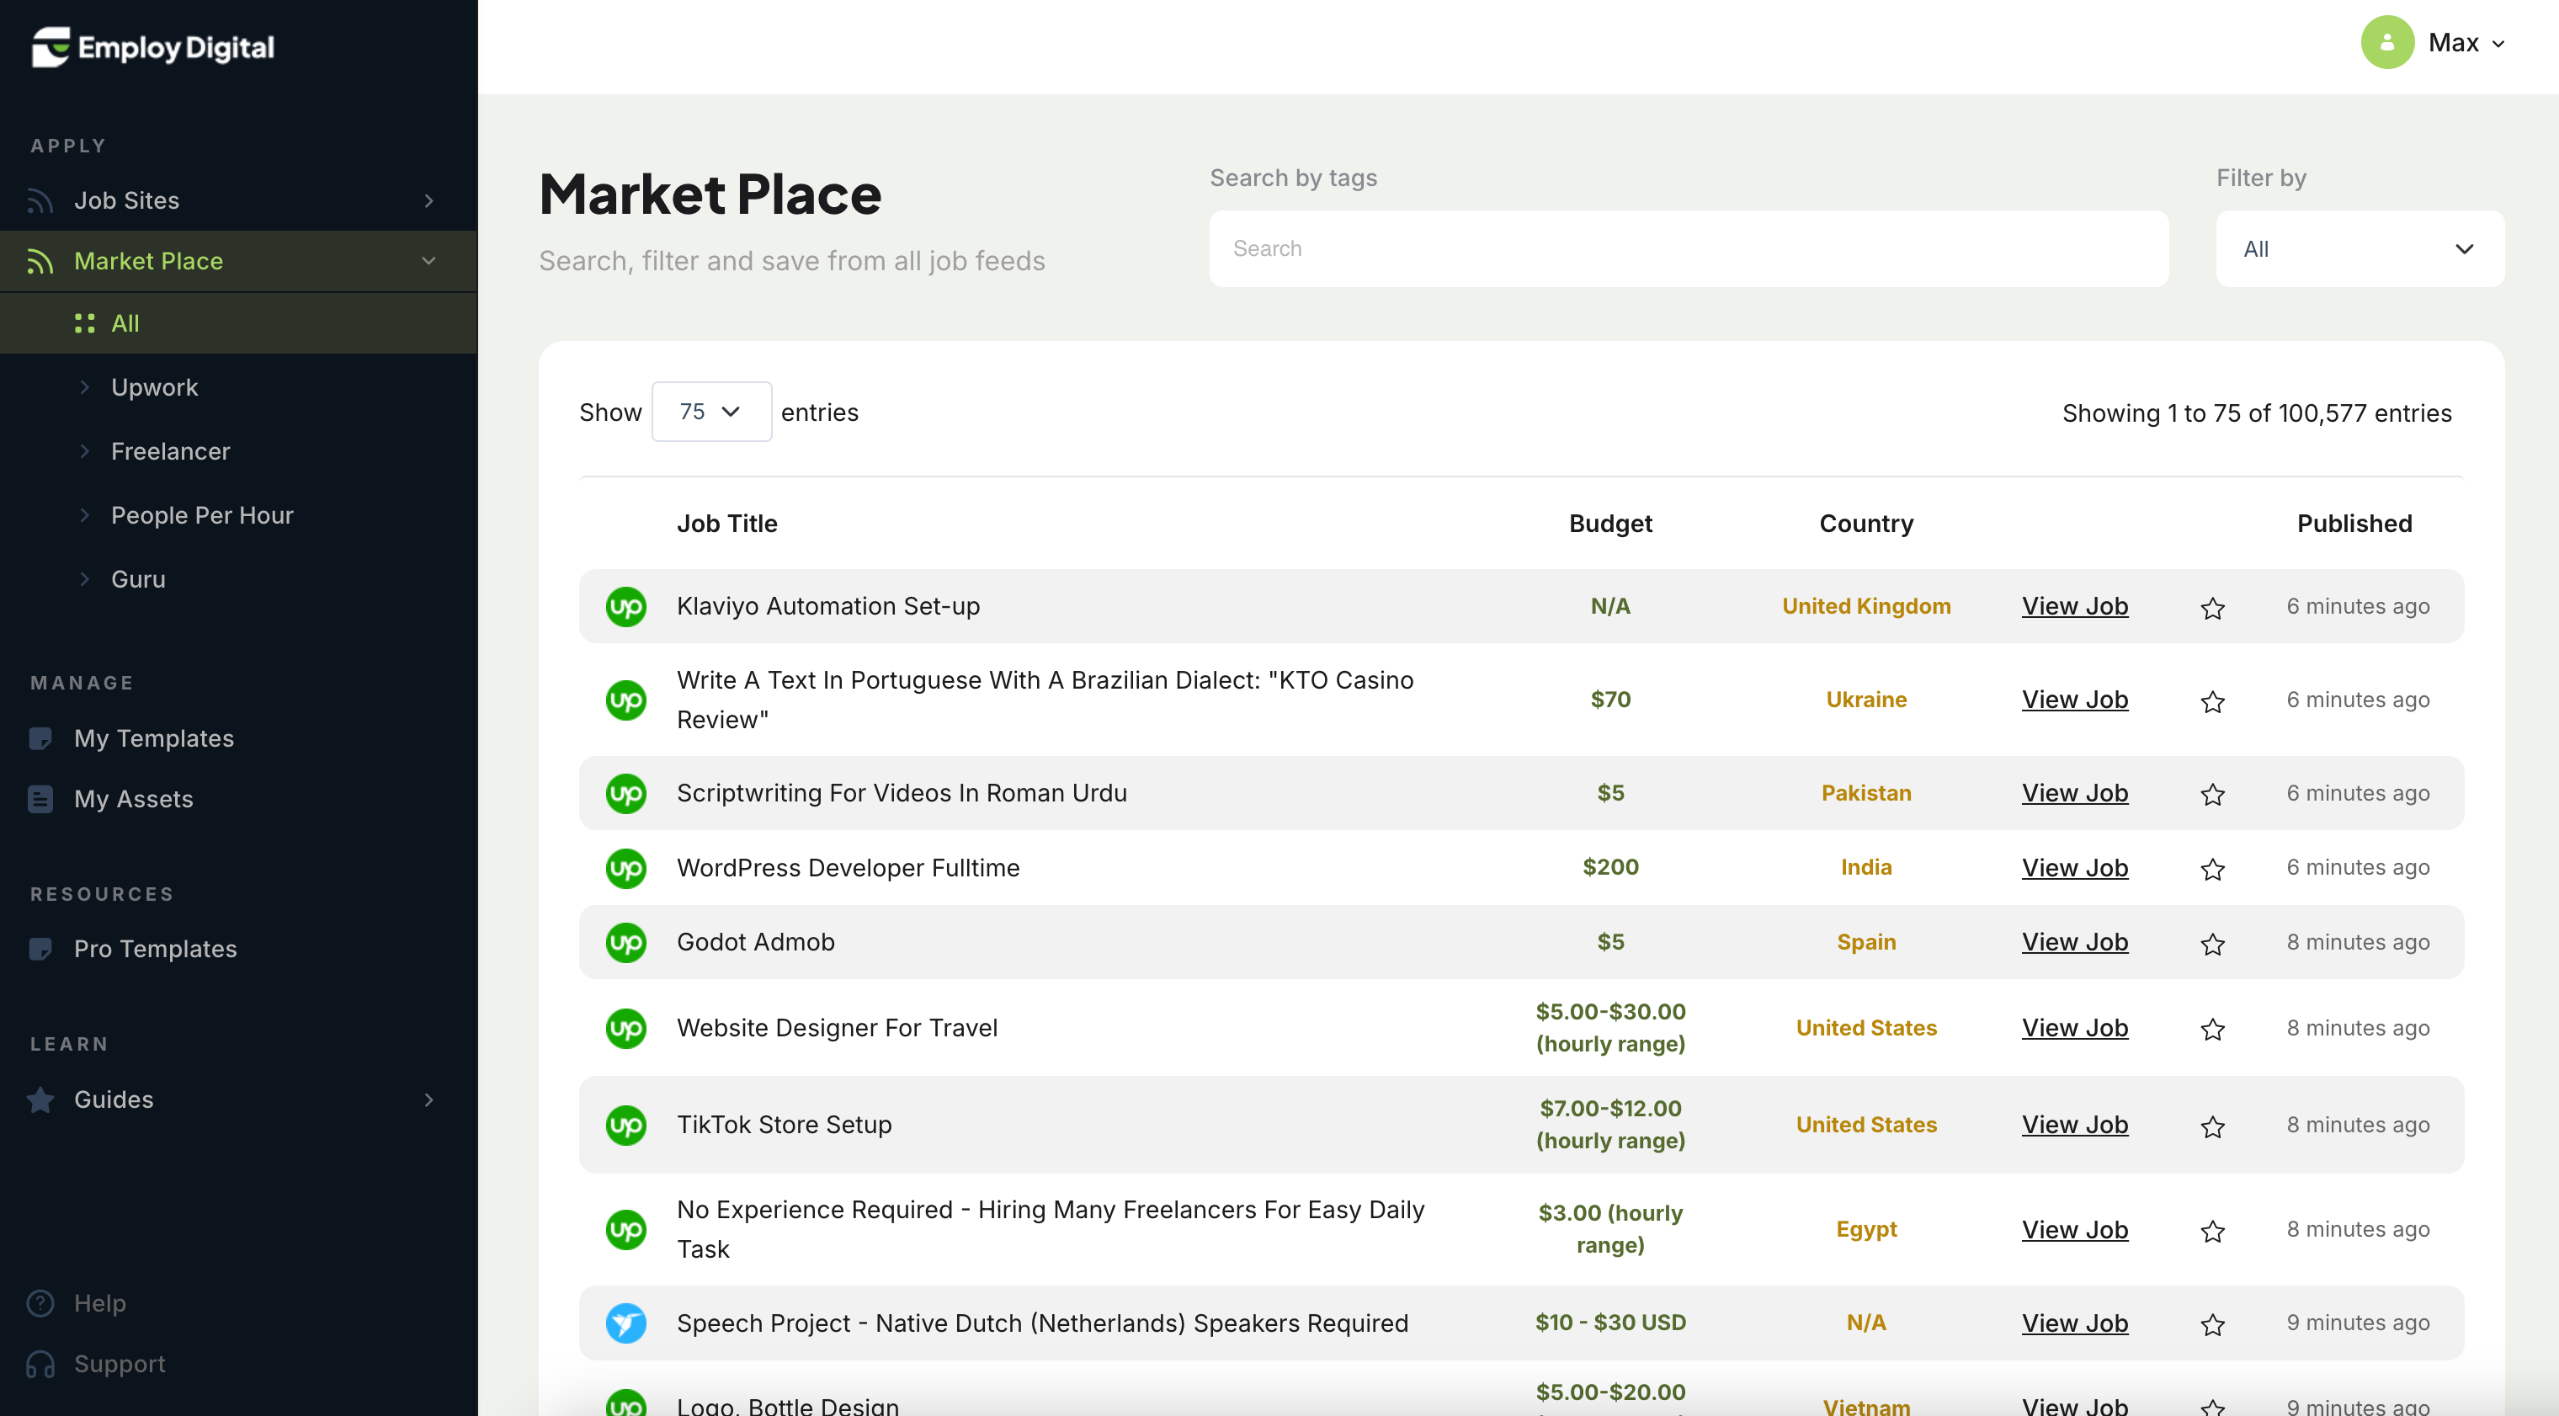Click Upwork logo on Klaviyo Automation row
The image size is (2559, 1416).
[x=625, y=606]
